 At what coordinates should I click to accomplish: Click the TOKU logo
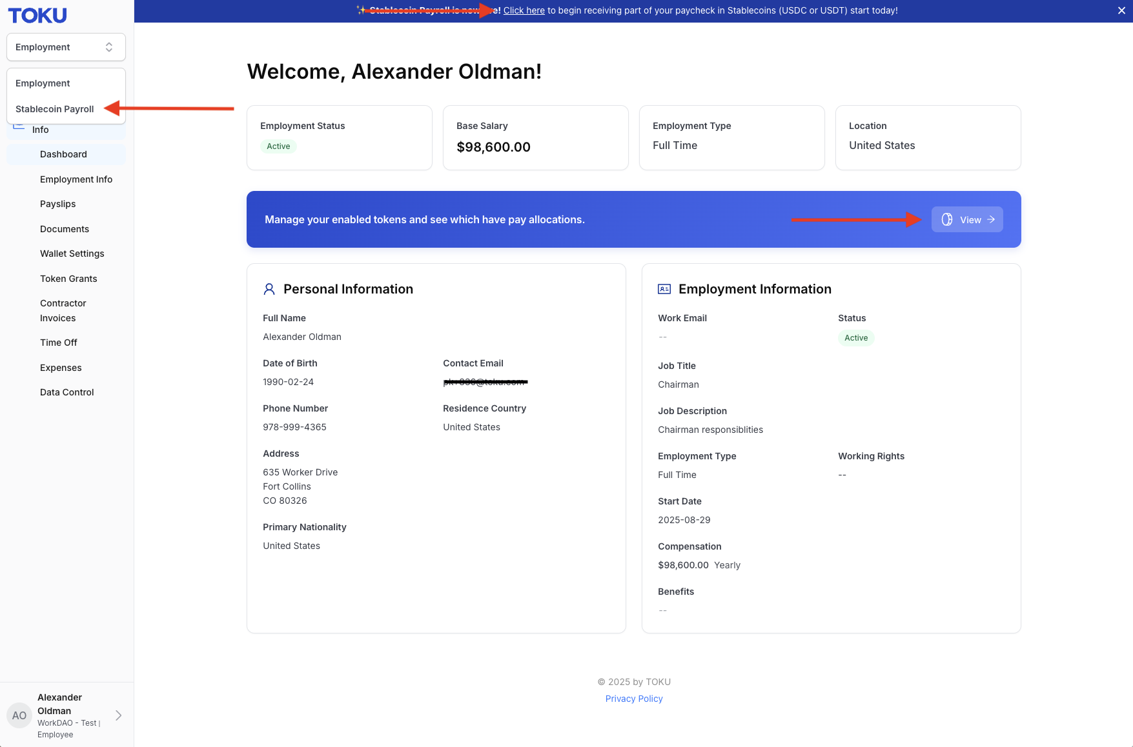tap(37, 15)
